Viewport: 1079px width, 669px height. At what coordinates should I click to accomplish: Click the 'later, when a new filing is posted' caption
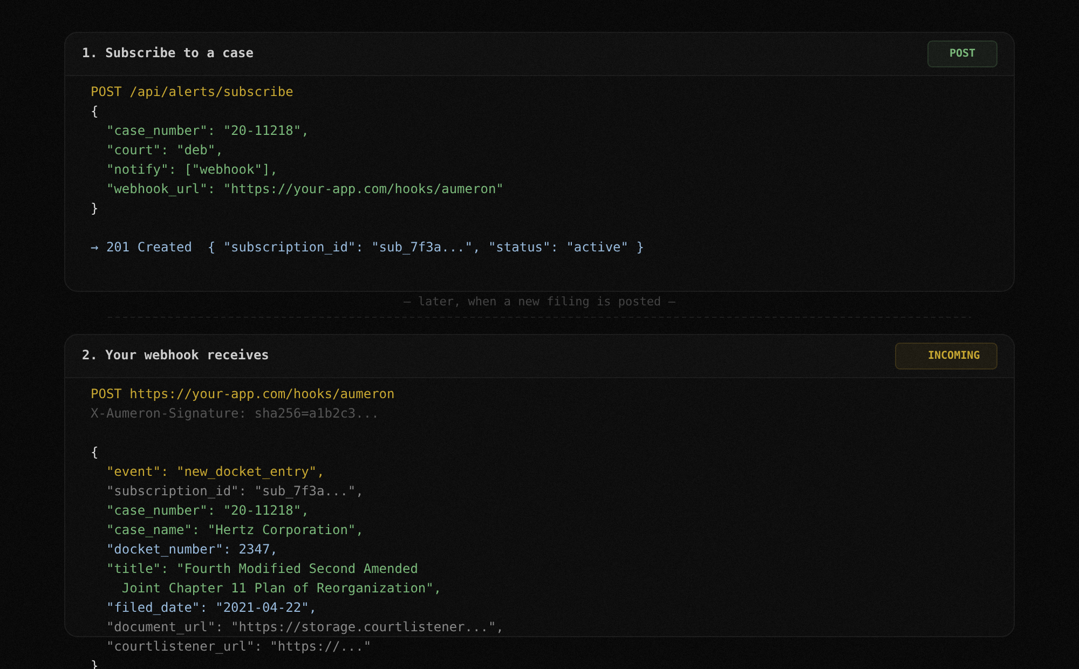[x=539, y=302]
